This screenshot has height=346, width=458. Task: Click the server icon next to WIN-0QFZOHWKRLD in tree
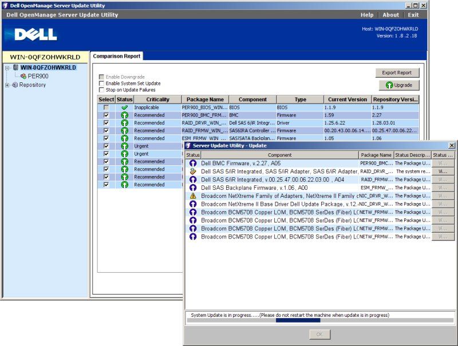pos(16,67)
